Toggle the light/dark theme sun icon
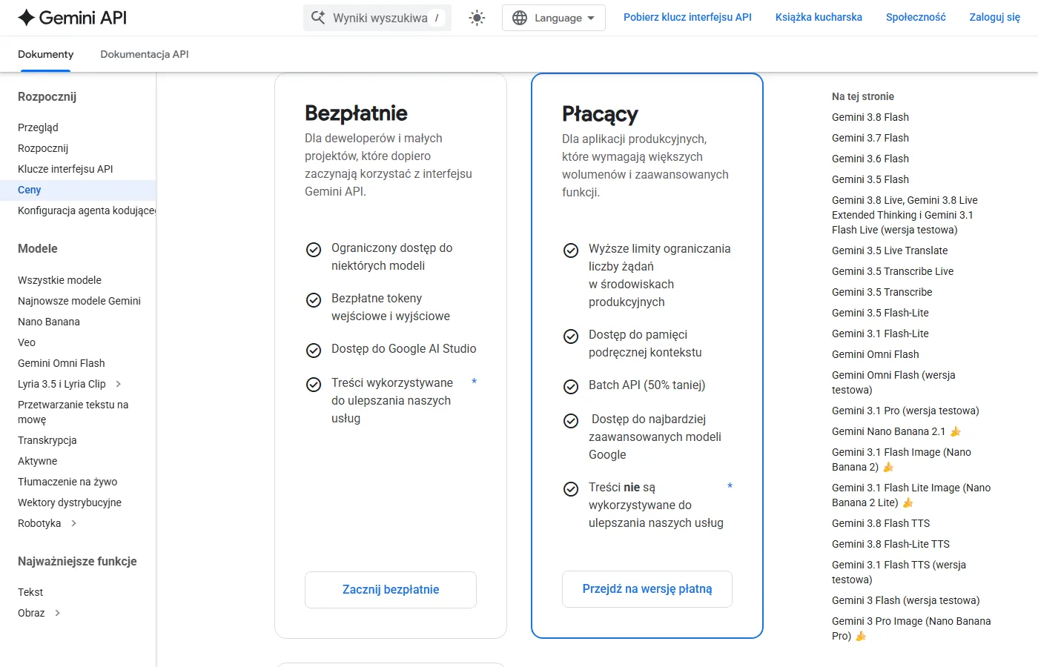 (477, 18)
